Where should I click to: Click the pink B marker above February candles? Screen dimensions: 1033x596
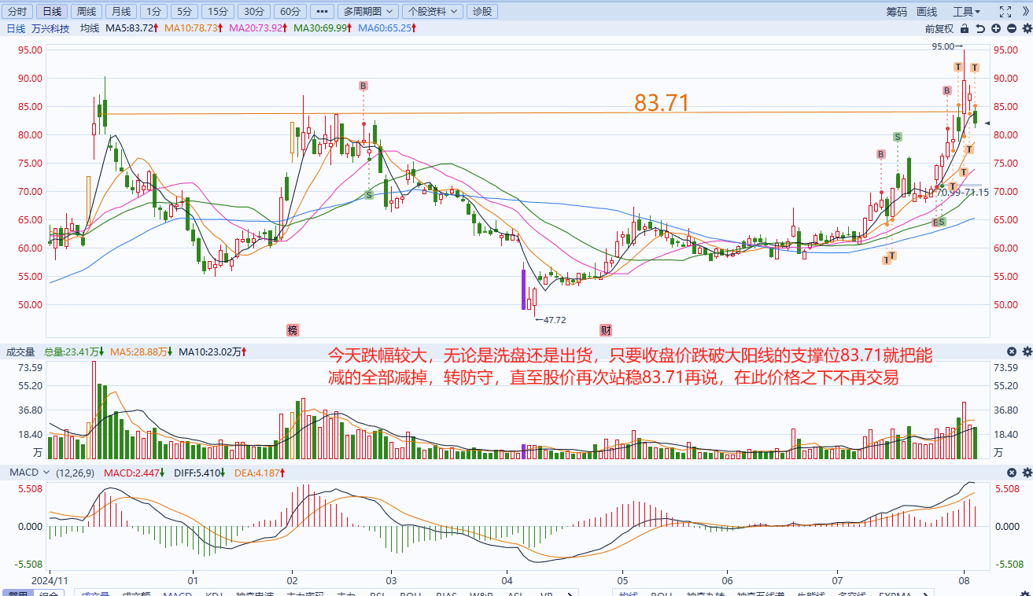click(363, 86)
